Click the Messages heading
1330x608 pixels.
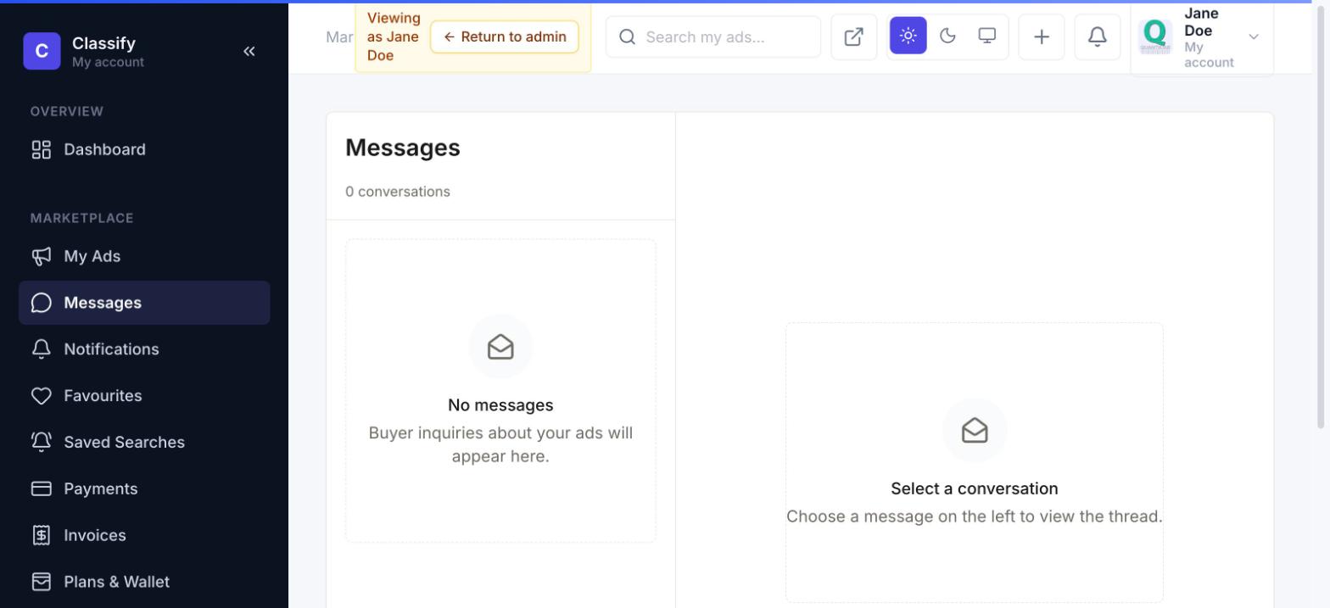tap(403, 148)
